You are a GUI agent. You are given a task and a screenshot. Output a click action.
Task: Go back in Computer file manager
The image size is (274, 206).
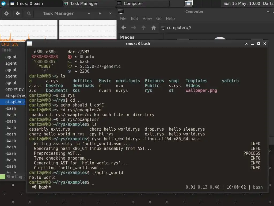tap(124, 28)
